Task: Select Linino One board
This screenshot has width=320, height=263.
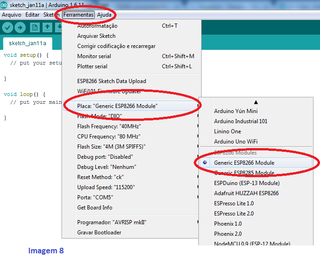Action: [x=256, y=131]
